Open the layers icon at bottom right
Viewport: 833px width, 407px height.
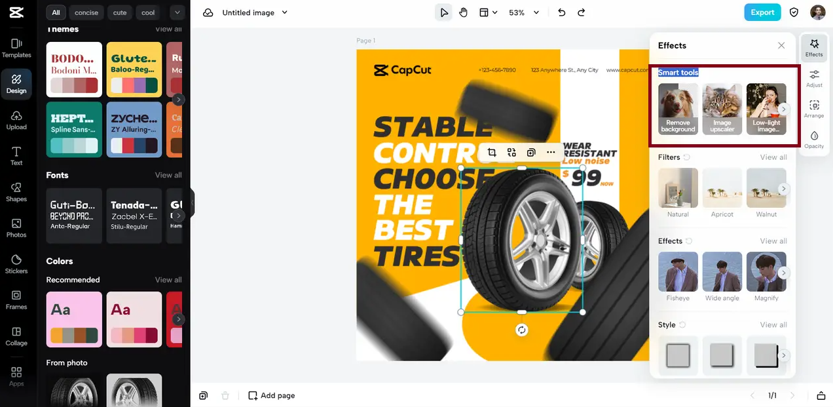(821, 395)
